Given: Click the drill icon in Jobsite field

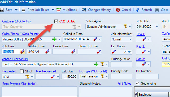Looking at the screenshot, I should coord(102,64).
